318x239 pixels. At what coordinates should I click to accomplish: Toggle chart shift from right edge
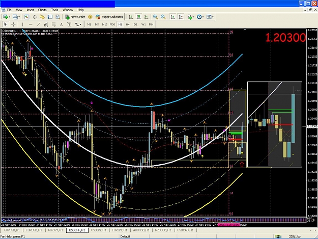pos(181,17)
